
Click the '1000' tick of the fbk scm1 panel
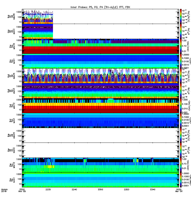click(19, 174)
